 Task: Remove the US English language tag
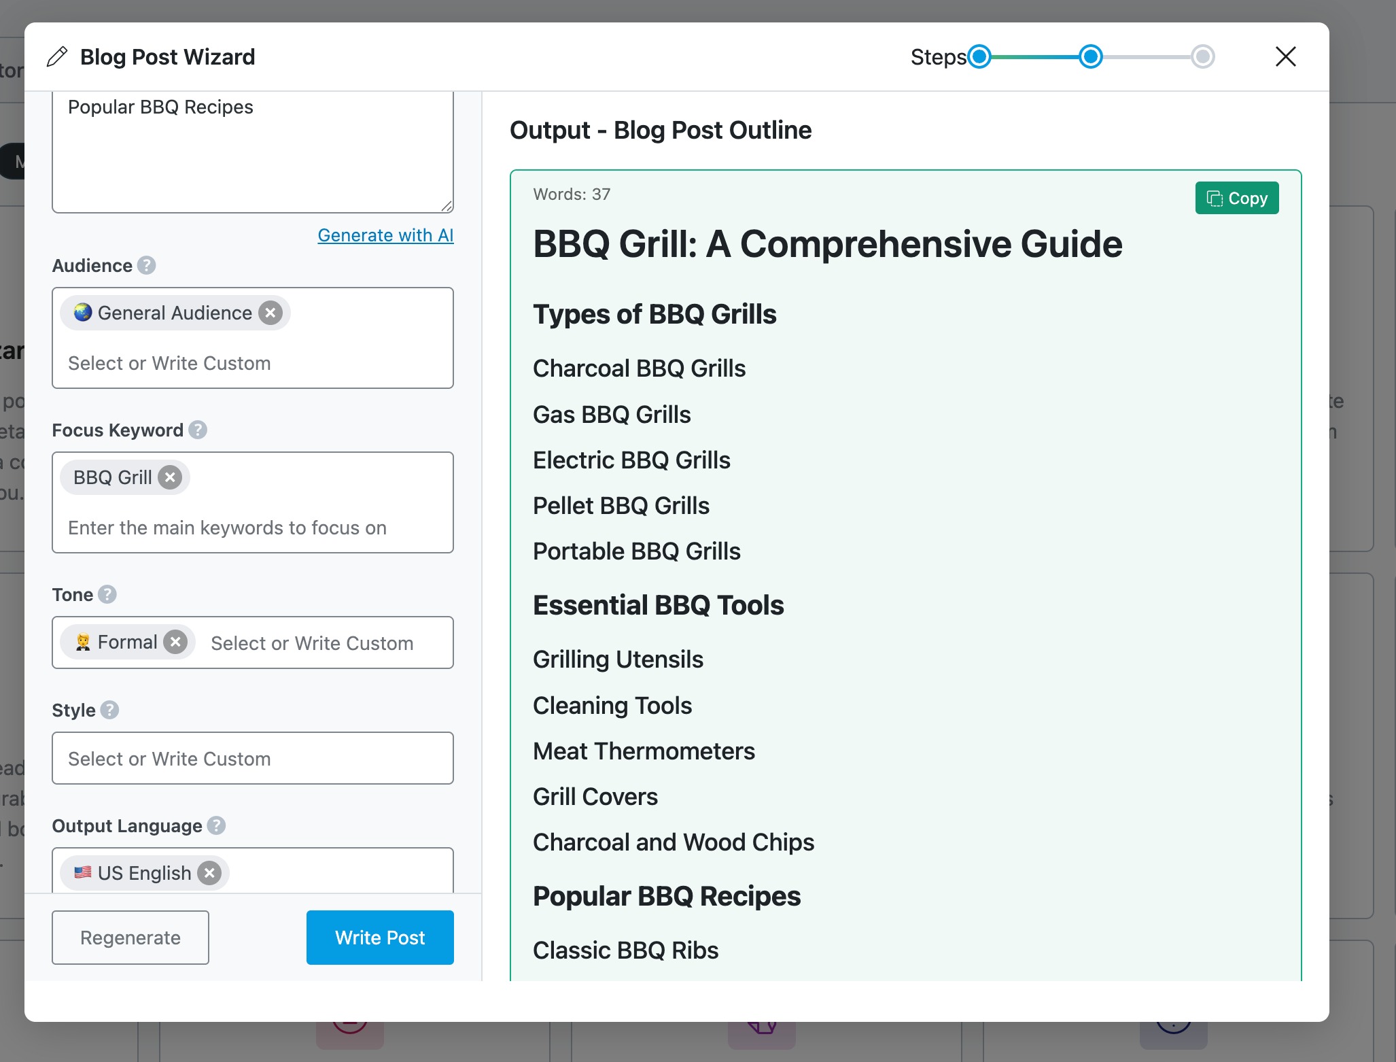coord(209,873)
